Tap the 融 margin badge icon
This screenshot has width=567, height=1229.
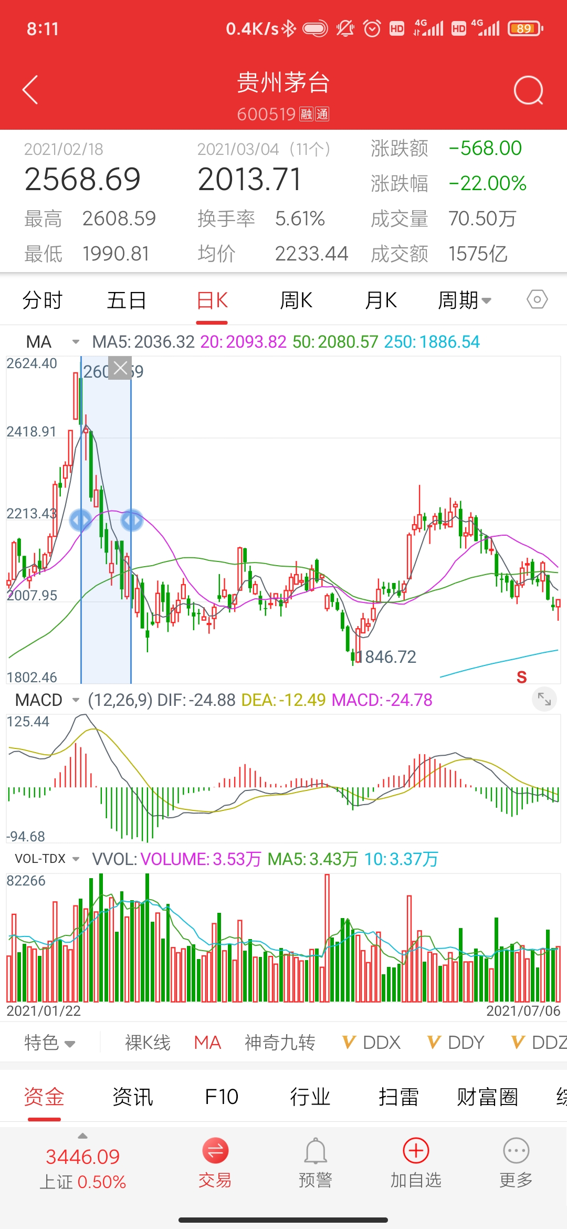306,114
